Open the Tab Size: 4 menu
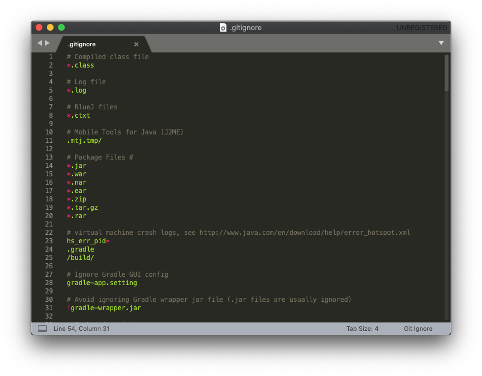Viewport: 482px width, 376px height. click(x=362, y=329)
